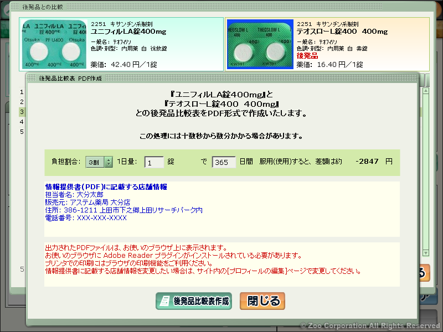
Task: Open the 負担割合 dropdown showing 3割
Action: (x=99, y=162)
